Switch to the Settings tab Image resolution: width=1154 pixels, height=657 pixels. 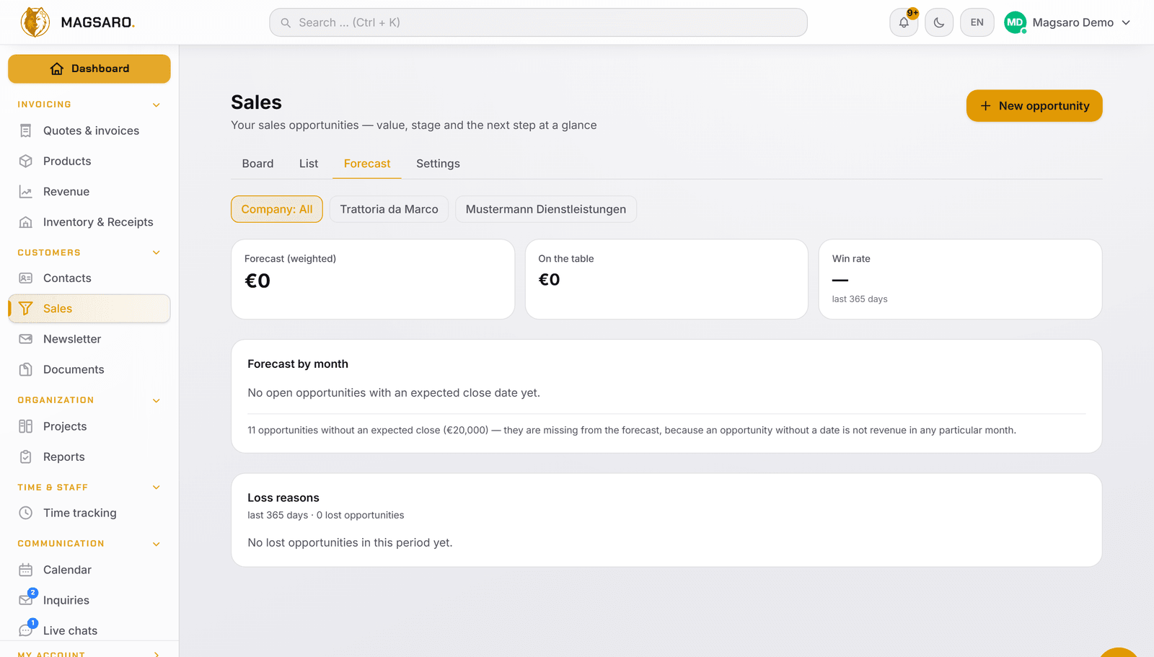[438, 164]
